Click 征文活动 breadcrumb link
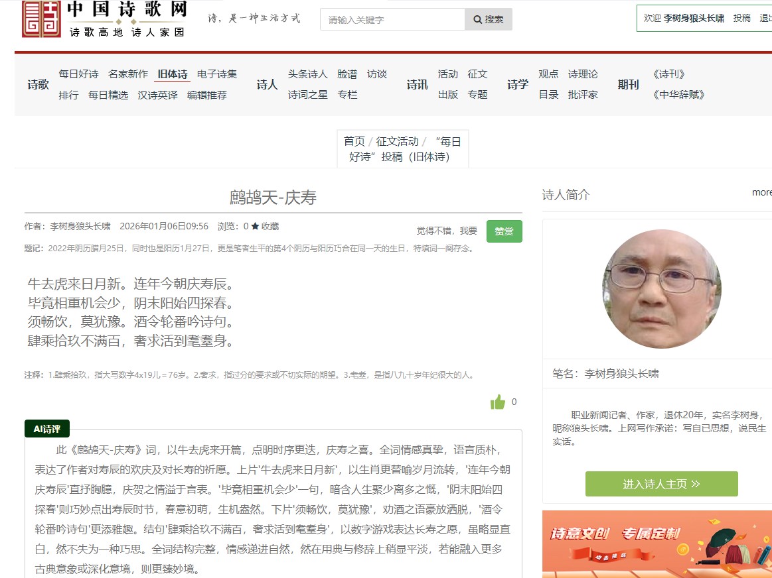 tap(397, 141)
